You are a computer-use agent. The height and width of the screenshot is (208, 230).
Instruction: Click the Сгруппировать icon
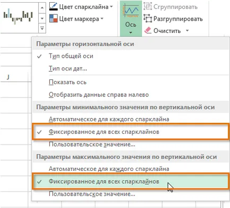coord(147,6)
